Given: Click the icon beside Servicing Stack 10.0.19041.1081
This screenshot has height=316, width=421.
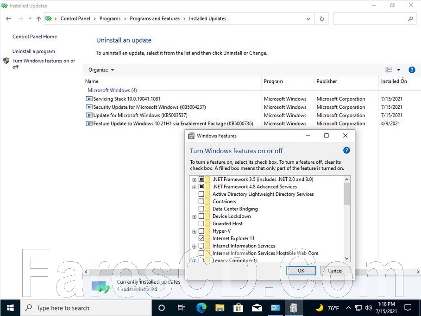Looking at the screenshot, I should coord(89,99).
